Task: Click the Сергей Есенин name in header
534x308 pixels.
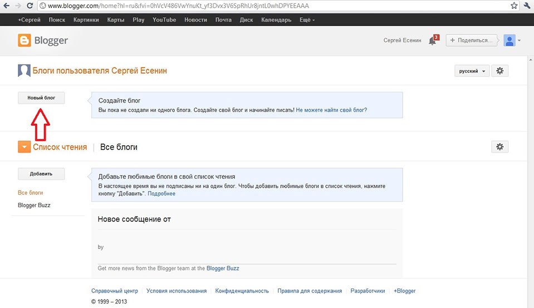Action: pyautogui.click(x=402, y=40)
